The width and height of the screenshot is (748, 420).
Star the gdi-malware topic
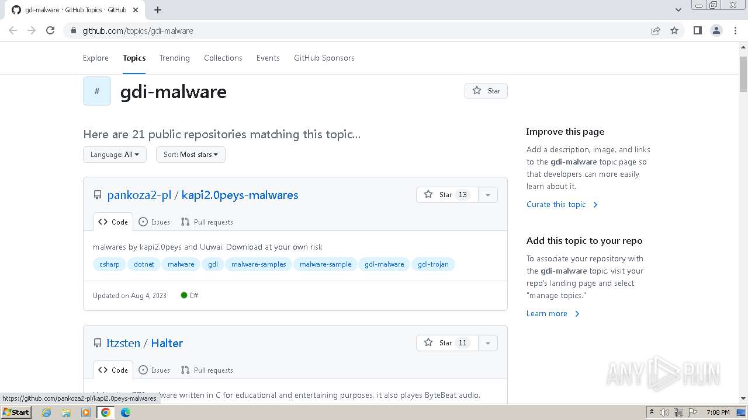(486, 91)
